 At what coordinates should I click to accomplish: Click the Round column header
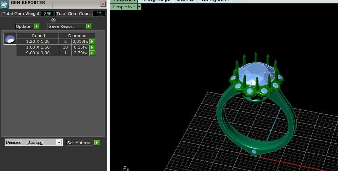37,36
